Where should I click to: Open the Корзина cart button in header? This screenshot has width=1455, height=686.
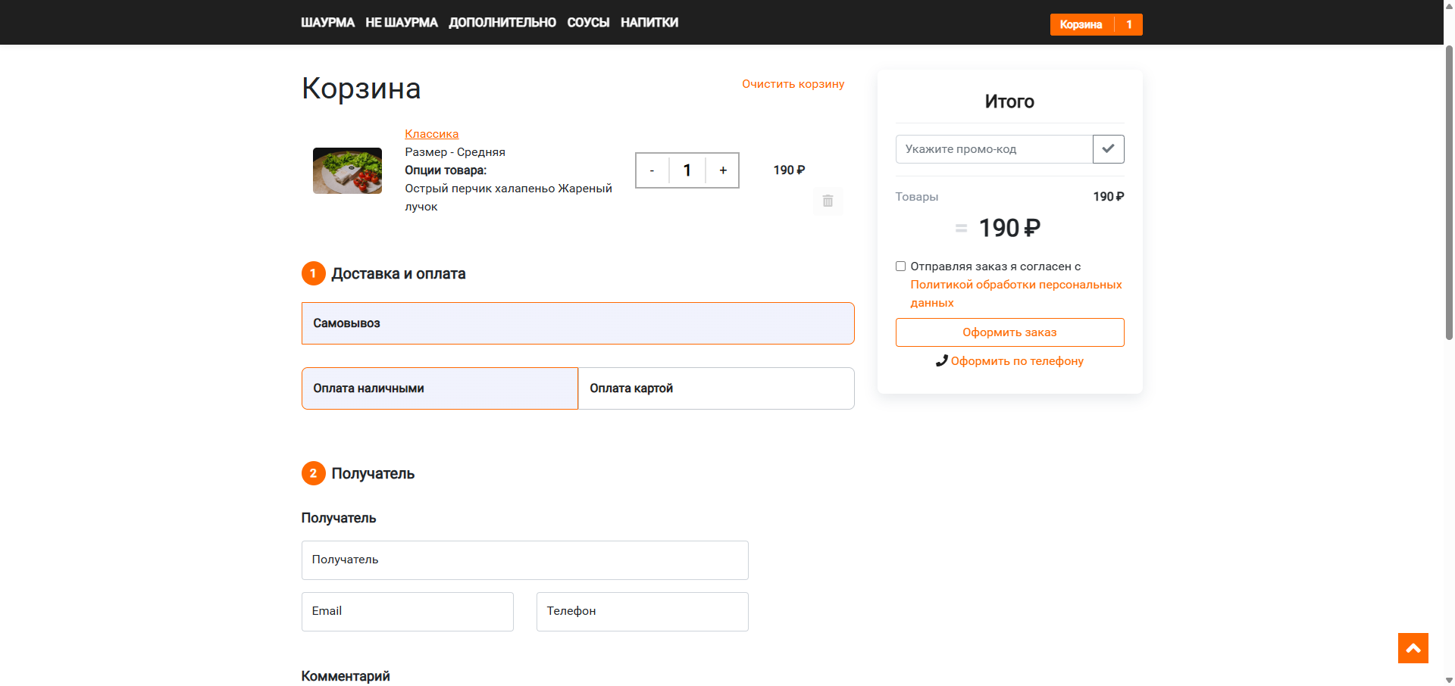1096,24
